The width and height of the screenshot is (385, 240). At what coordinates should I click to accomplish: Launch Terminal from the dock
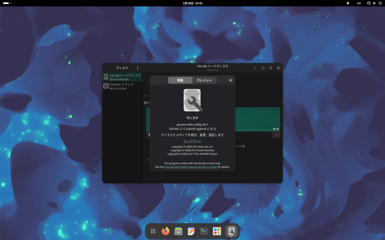click(x=204, y=231)
